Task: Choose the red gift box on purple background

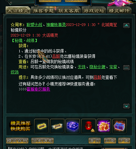Action: (104, 126)
